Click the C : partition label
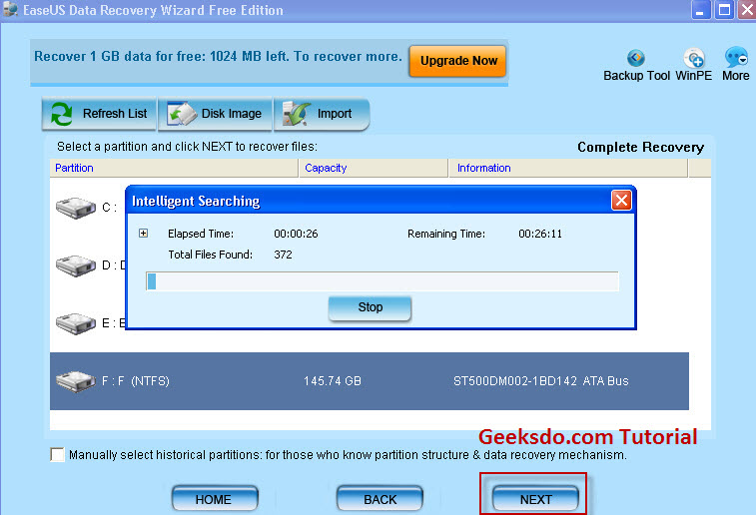 pyautogui.click(x=109, y=208)
